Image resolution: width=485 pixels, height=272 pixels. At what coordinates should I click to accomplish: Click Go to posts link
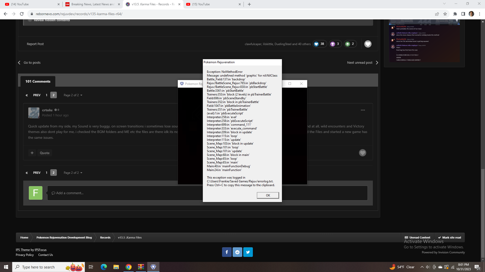coord(29,62)
